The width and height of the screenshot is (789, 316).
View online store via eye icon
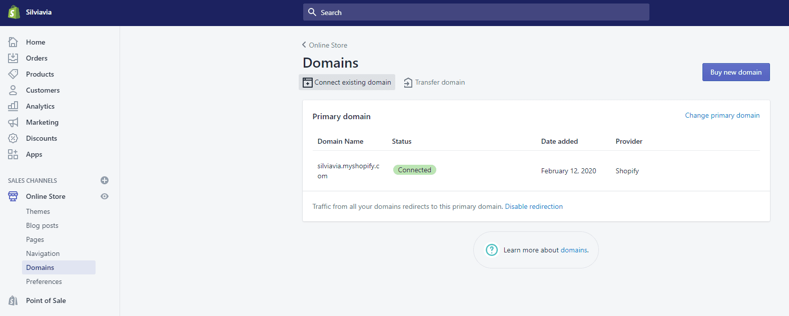tap(105, 196)
